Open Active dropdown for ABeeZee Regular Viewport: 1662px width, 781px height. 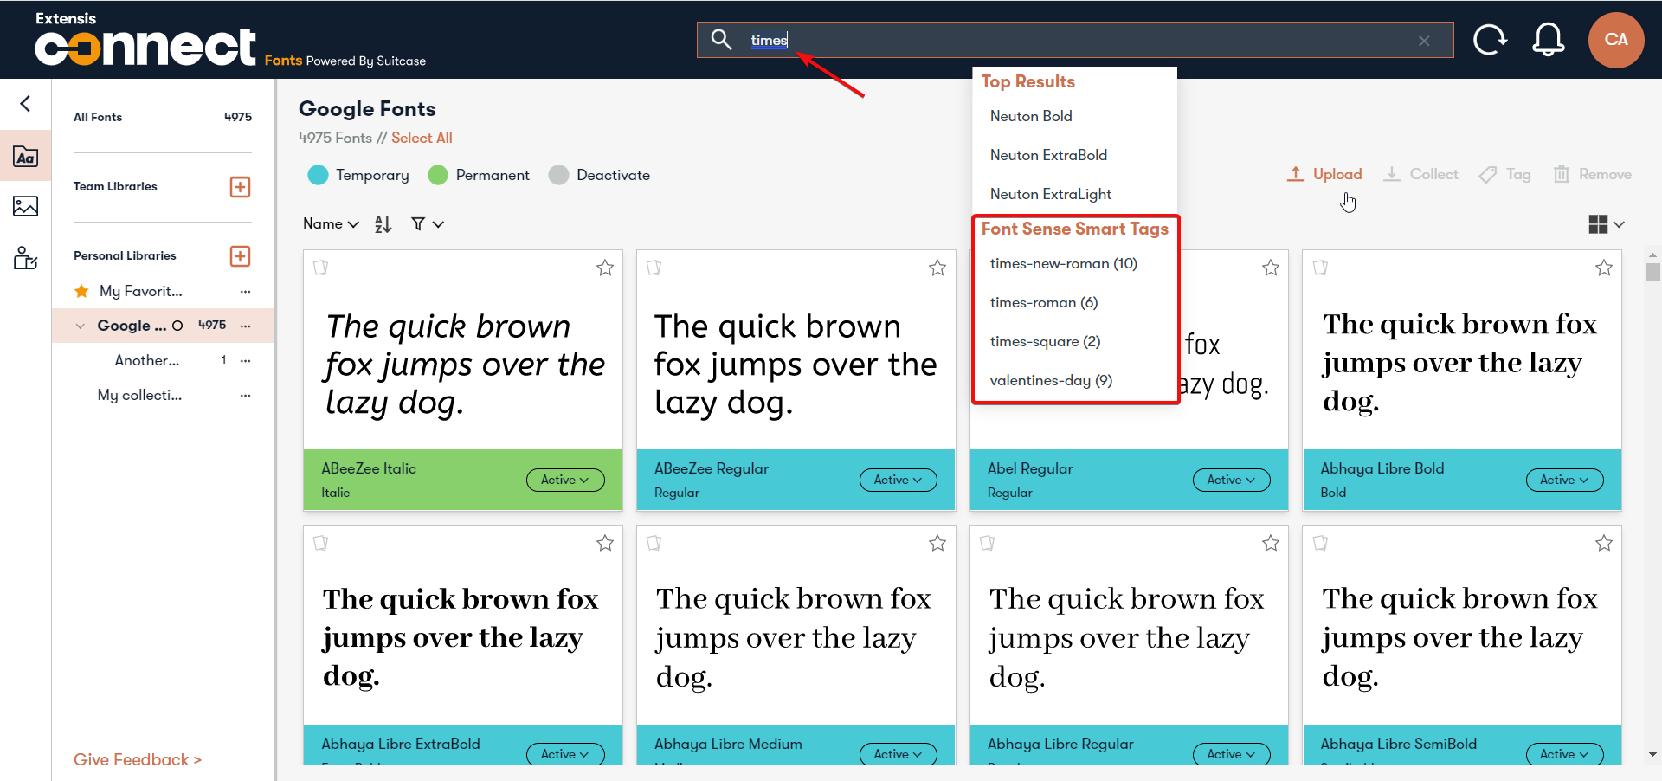point(899,480)
